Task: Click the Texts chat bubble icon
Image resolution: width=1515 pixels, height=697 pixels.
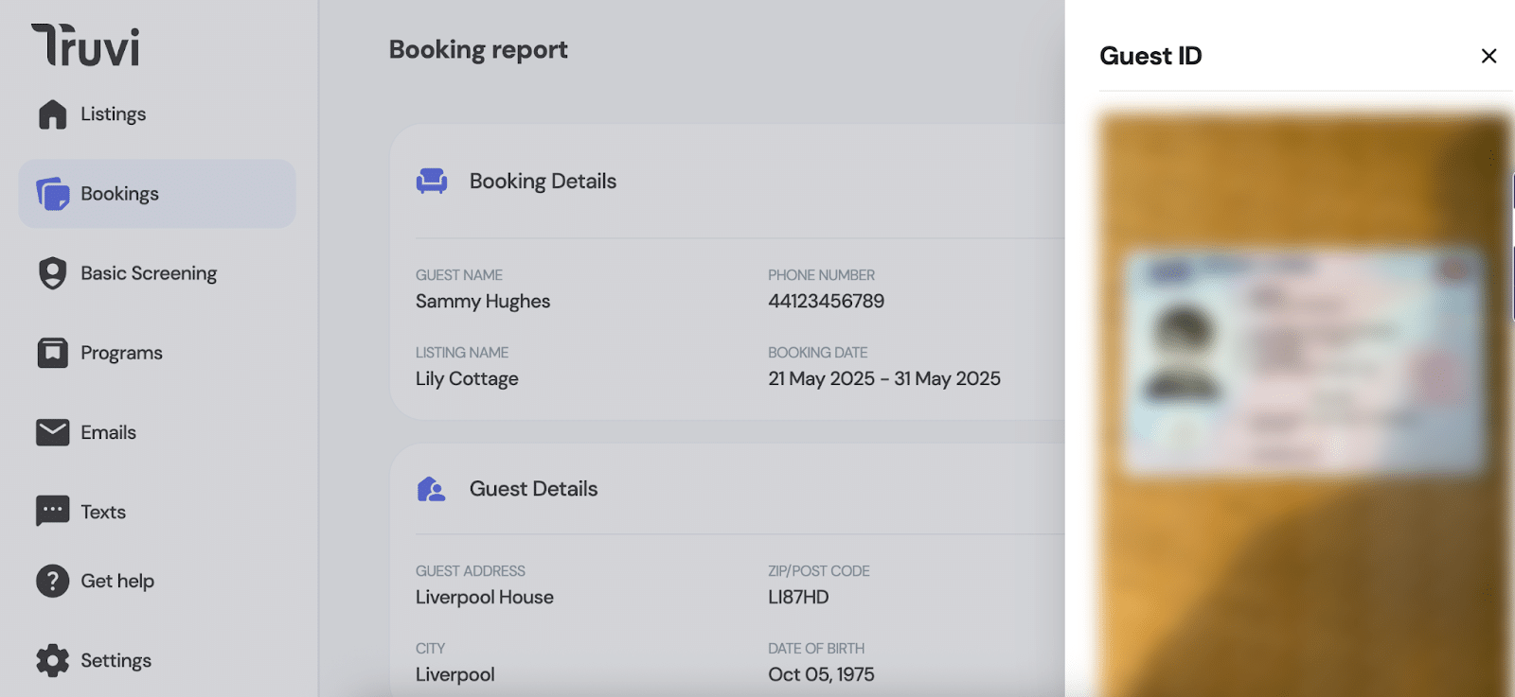Action: [x=52, y=511]
